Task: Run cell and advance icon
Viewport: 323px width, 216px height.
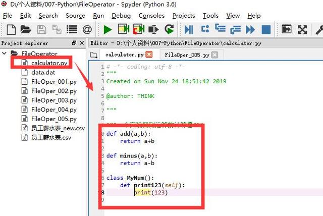Action: [139, 29]
